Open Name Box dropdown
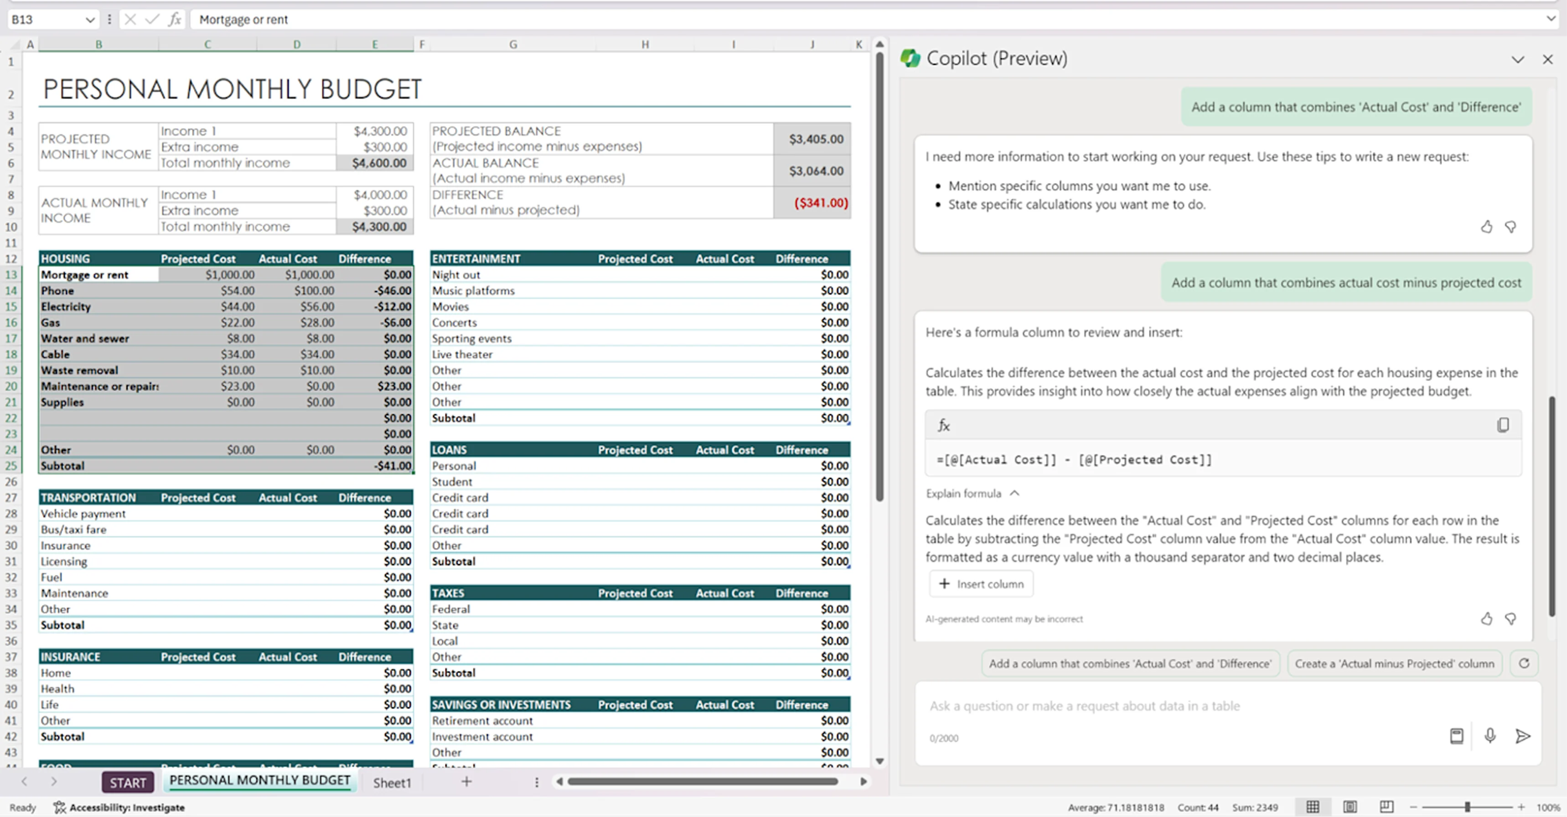 [90, 20]
